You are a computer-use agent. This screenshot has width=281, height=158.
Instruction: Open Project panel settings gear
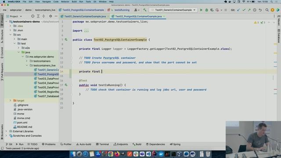(50, 16)
